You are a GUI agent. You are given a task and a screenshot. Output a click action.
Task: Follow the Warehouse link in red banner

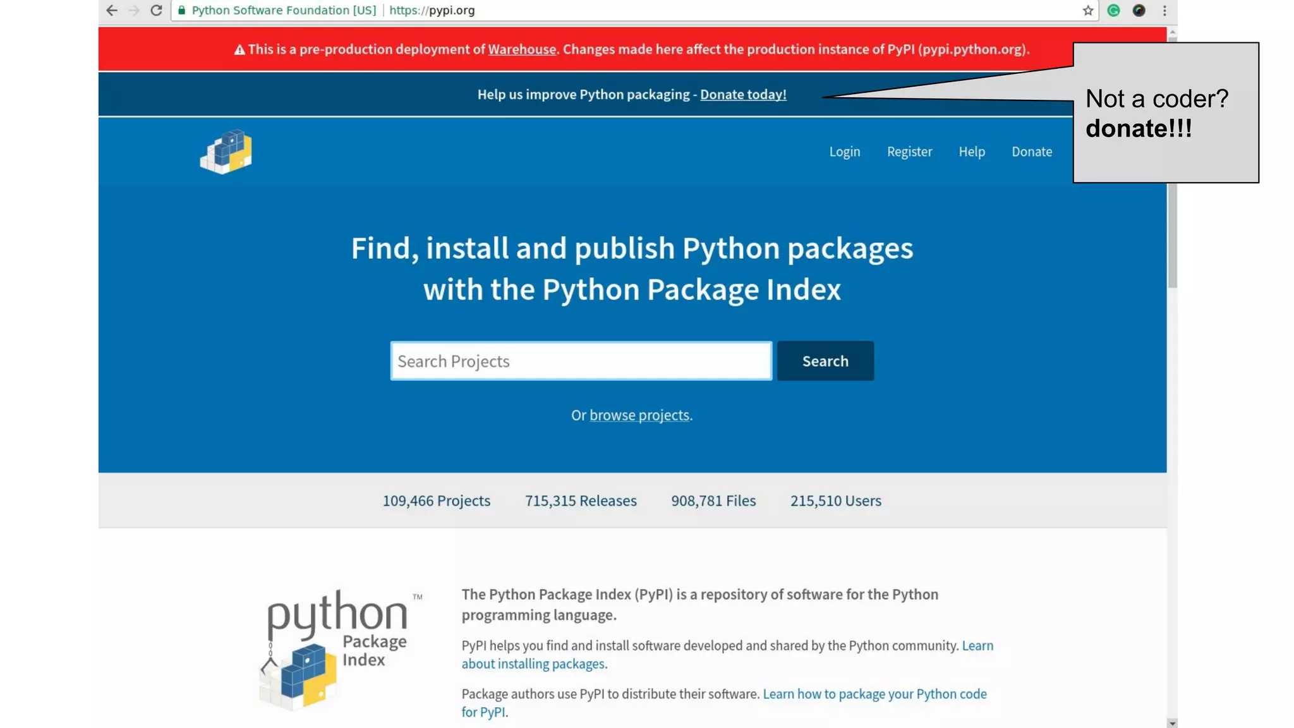pos(522,49)
